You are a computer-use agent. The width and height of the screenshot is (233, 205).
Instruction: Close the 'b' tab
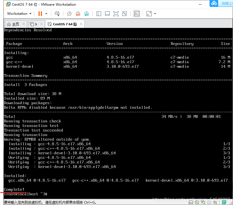click(x=41, y=24)
